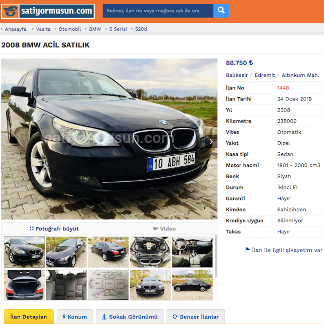This screenshot has height=324, width=324.
Task: Select the rear view car thumbnail
Action: pyautogui.click(x=108, y=252)
